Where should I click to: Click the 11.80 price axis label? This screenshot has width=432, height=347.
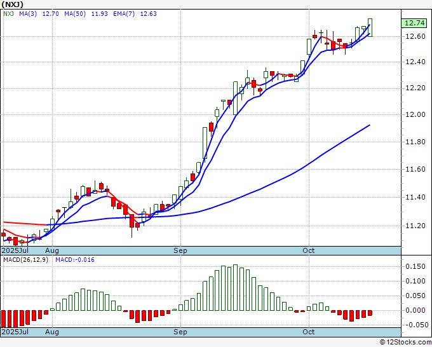415,142
